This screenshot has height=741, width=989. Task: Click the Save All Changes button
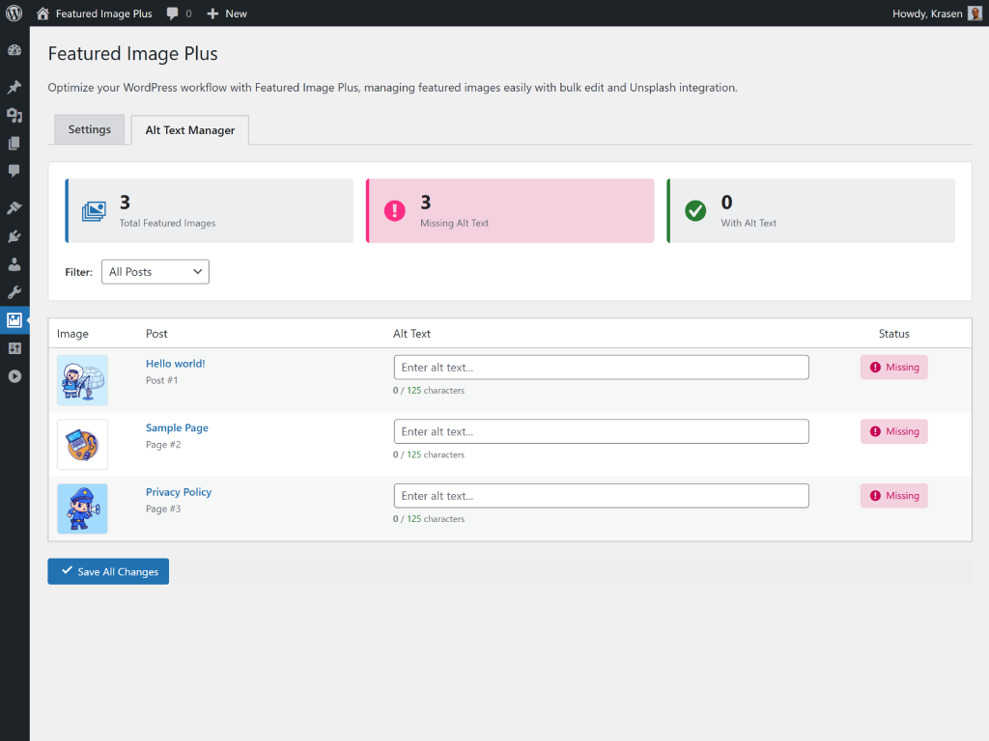click(108, 571)
